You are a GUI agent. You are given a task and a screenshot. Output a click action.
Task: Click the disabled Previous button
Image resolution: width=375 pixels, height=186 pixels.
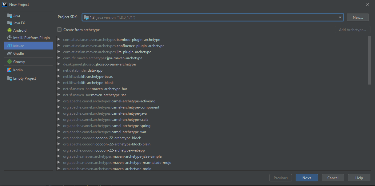281,178
